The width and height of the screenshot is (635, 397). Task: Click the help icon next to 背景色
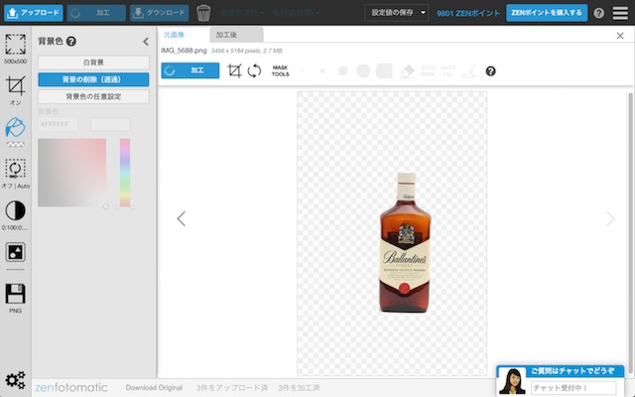coord(70,42)
